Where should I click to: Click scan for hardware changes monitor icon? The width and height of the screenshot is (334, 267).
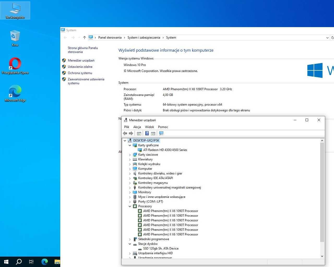(161, 133)
